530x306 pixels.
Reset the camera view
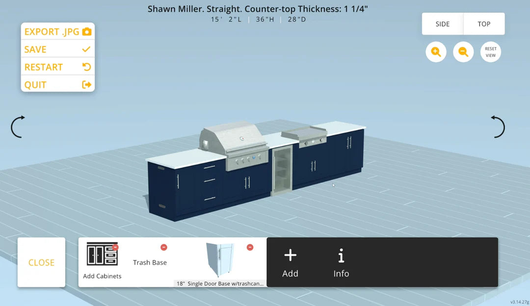[x=491, y=52]
